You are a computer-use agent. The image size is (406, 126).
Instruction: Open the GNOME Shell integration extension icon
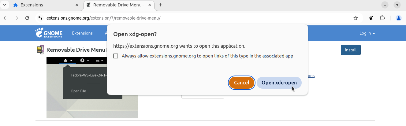tap(371, 18)
